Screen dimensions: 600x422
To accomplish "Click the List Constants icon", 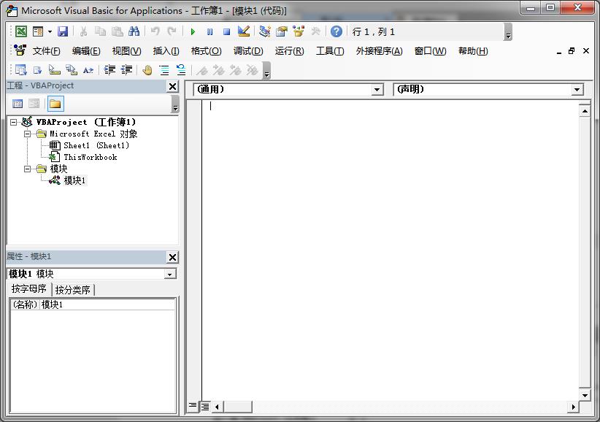I will pos(37,70).
